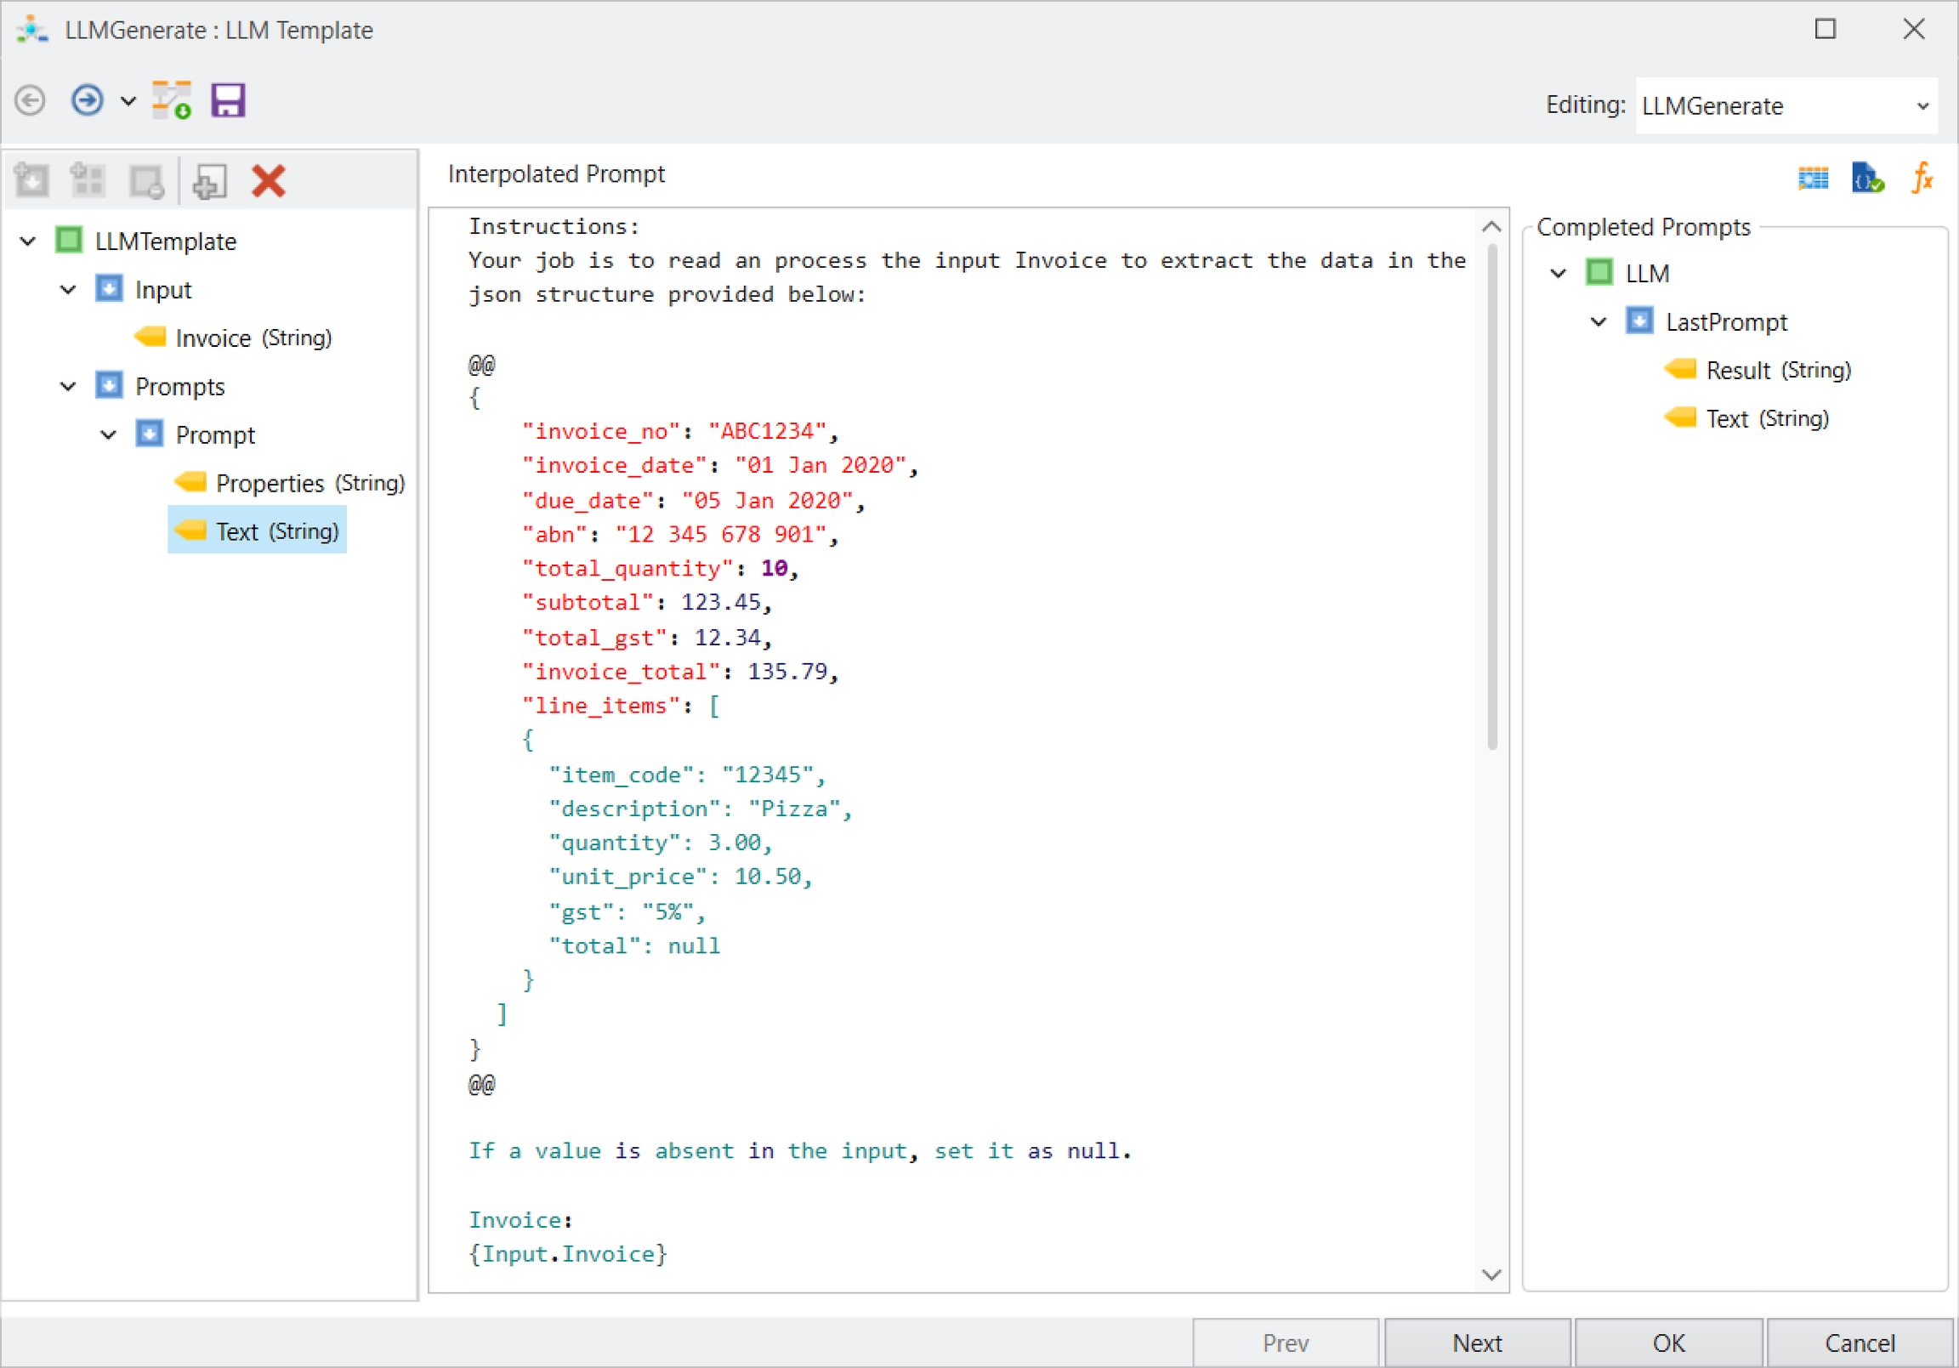Click the orange fx function icon
This screenshot has height=1368, width=1959.
click(x=1922, y=179)
